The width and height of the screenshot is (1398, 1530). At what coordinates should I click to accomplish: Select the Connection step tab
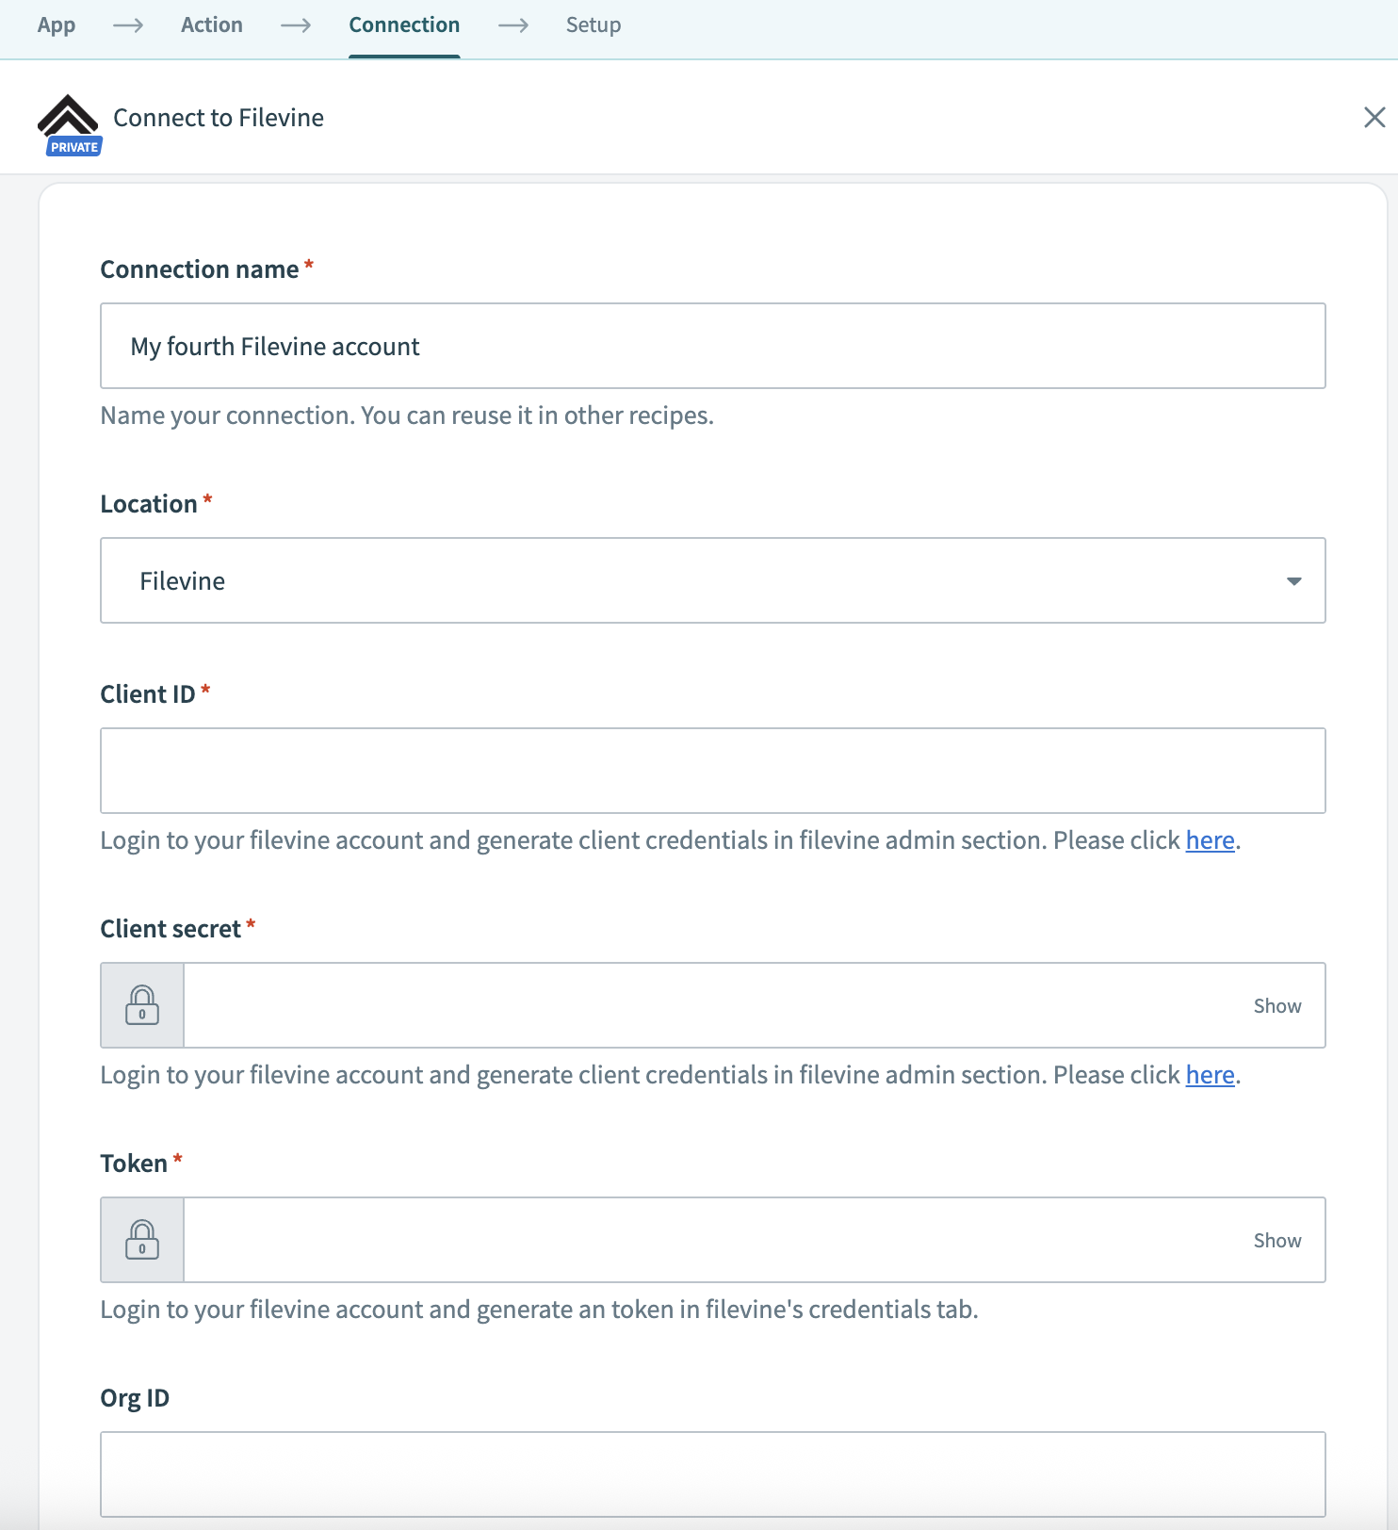[404, 25]
